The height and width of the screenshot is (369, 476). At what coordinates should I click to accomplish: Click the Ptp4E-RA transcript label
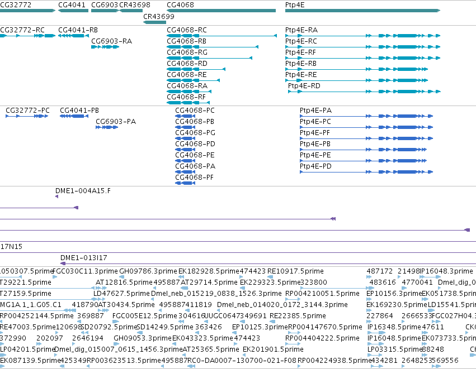click(301, 30)
